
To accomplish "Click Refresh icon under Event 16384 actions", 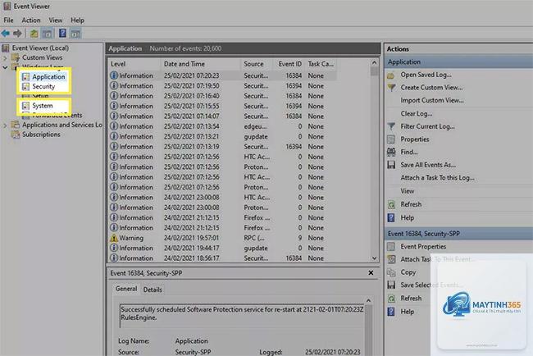I will point(391,299).
